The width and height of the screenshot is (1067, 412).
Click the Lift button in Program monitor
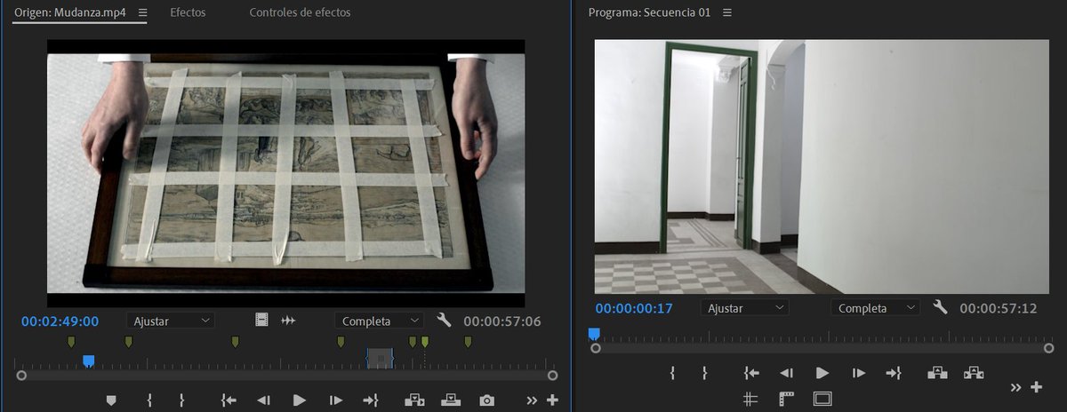[x=937, y=373]
